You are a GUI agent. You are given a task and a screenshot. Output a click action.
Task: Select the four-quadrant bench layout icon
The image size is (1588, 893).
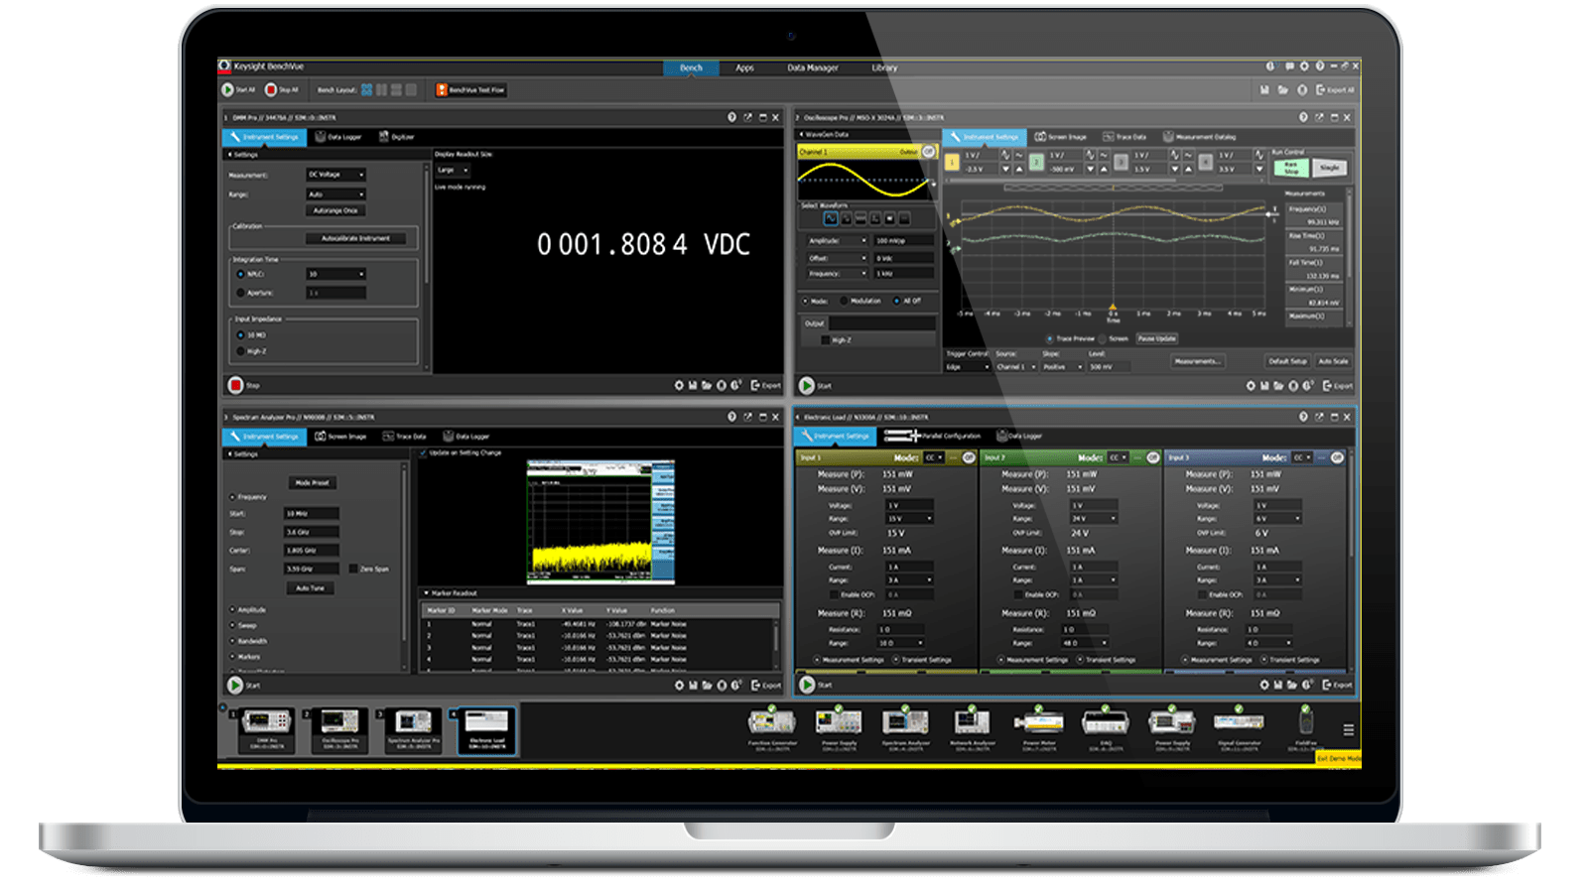[x=367, y=89]
